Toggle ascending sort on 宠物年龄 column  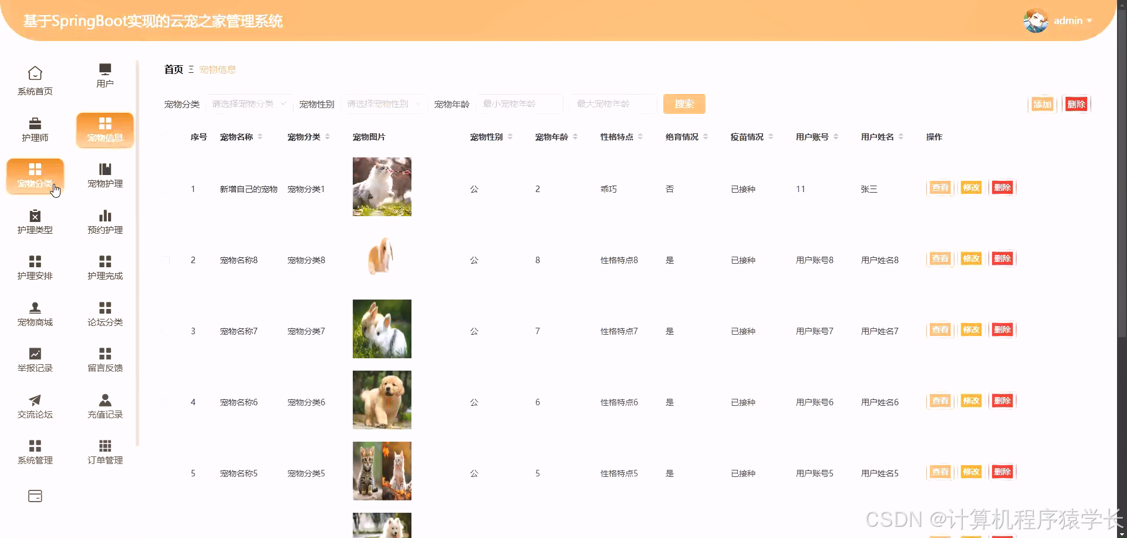pos(575,134)
